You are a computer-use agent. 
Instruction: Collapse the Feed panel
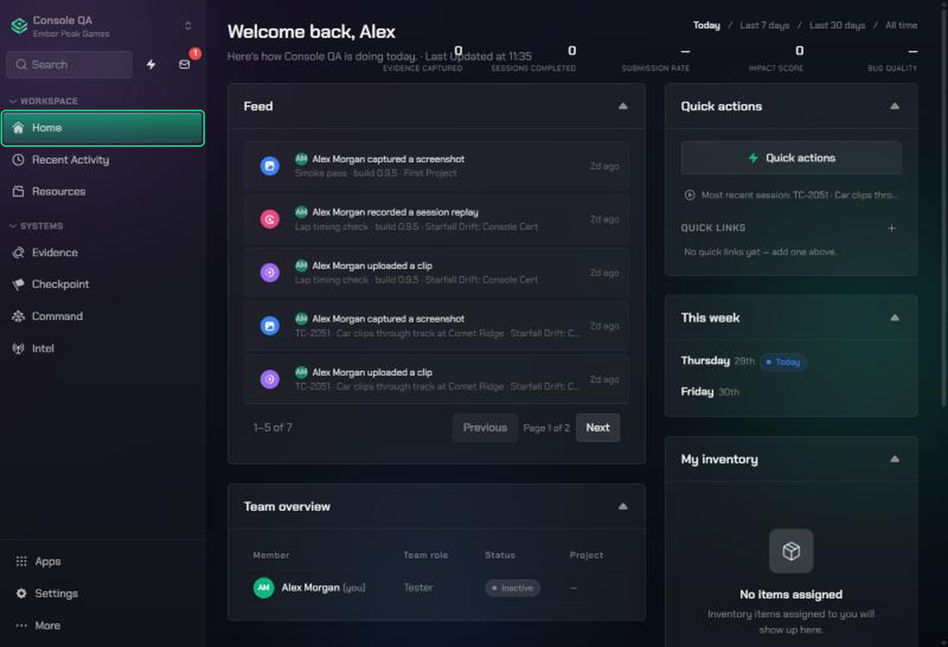point(623,106)
